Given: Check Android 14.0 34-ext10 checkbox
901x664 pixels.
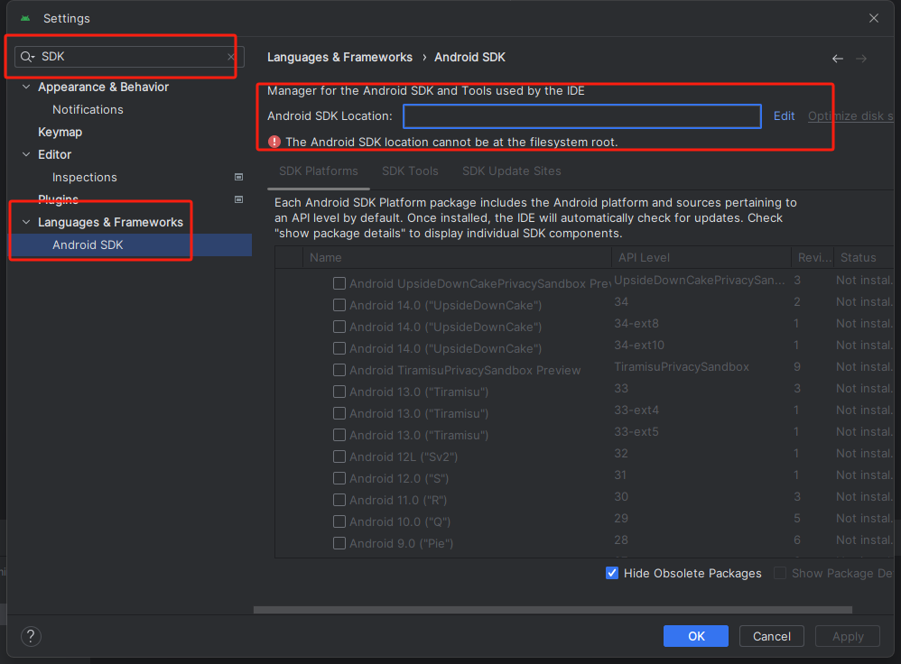Looking at the screenshot, I should pos(339,348).
